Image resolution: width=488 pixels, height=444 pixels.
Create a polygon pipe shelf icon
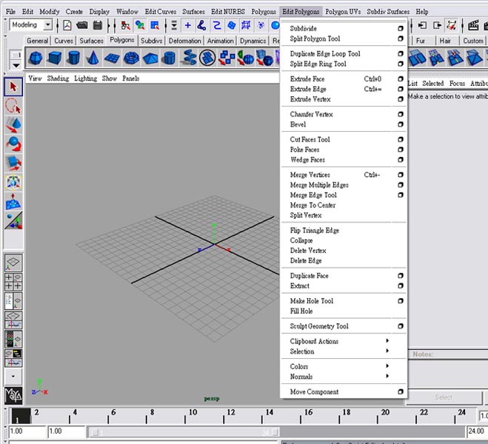coord(170,58)
